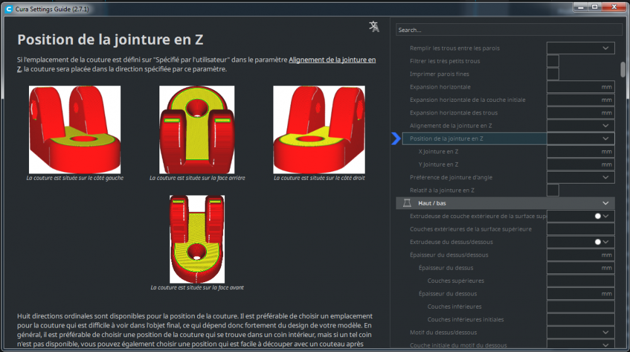Click the translation language icon
Image resolution: width=630 pixels, height=352 pixels.
tap(374, 26)
